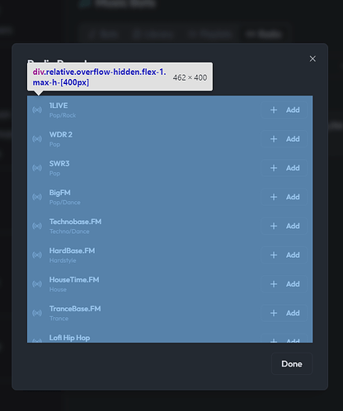Screen dimensions: 343x411
Task: Add TranceBase.FM Trance station
Action: [284, 313]
